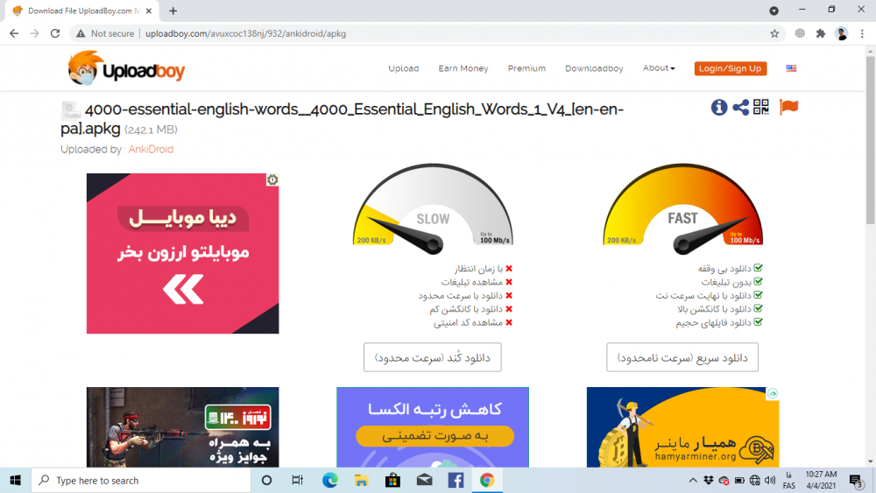Click the Not secure warning icon
This screenshot has height=493, width=876.
[x=81, y=33]
